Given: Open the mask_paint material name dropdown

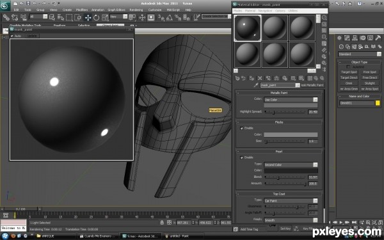Looking at the screenshot, I should 280,85.
